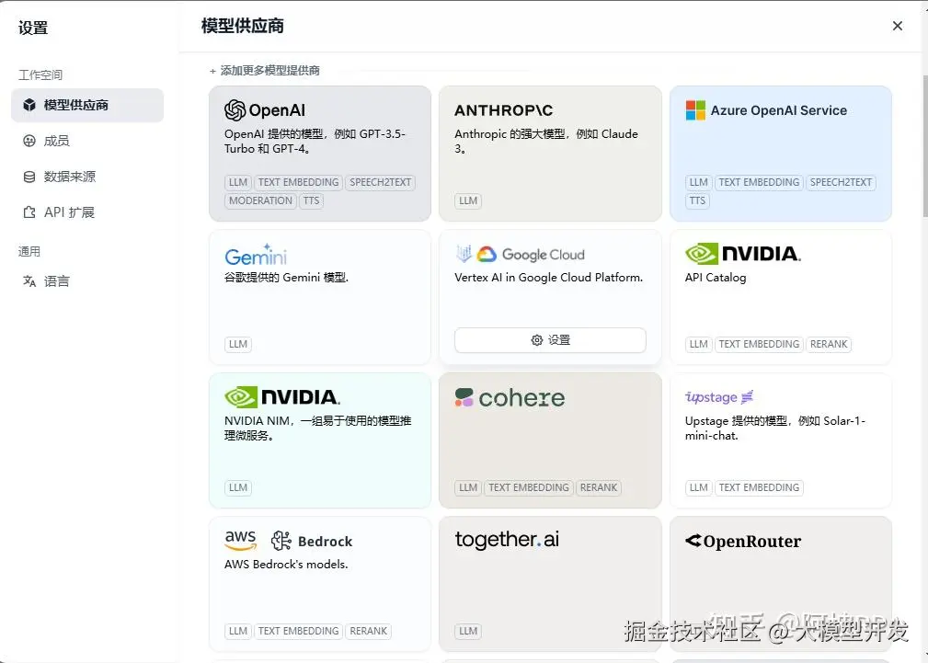Click the vertical scrollbar thumb
Image resolution: width=928 pixels, height=663 pixels.
pos(924,145)
